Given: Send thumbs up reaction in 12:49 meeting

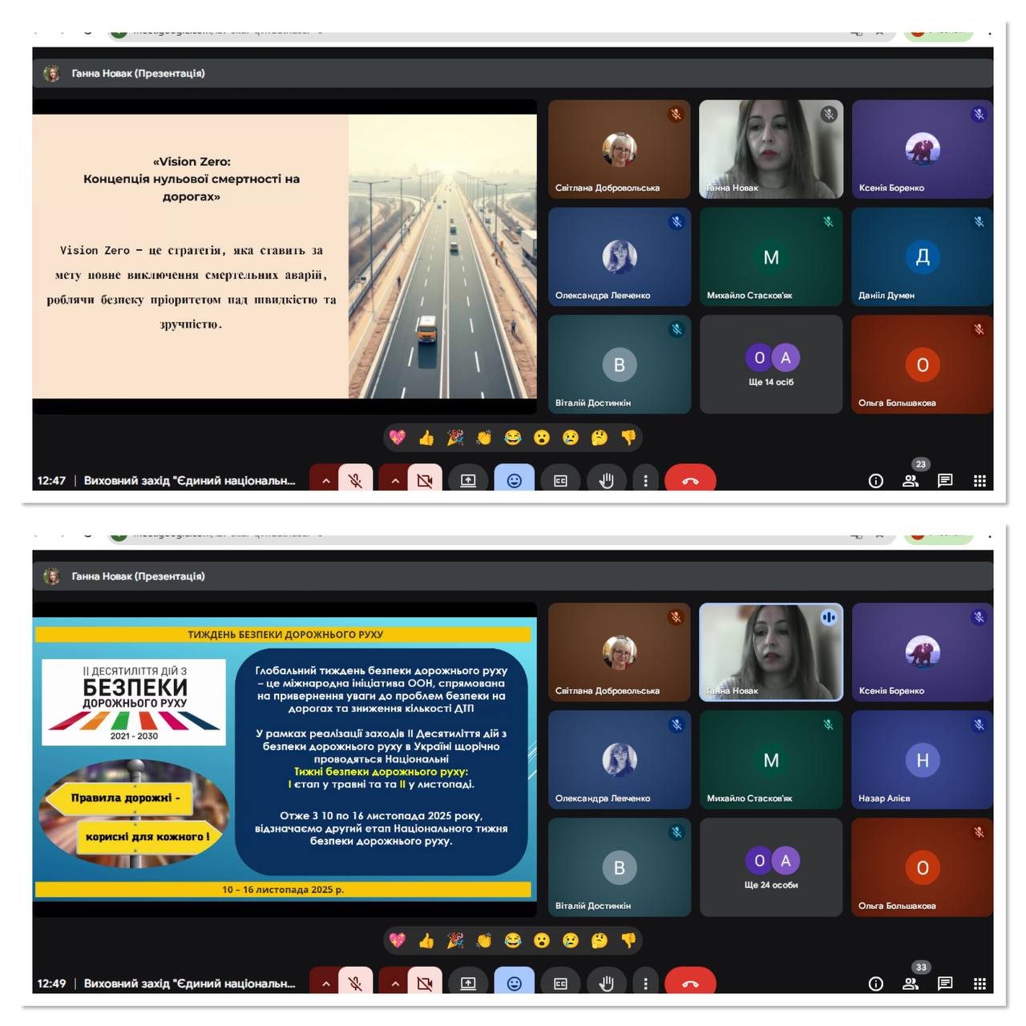Looking at the screenshot, I should [426, 940].
